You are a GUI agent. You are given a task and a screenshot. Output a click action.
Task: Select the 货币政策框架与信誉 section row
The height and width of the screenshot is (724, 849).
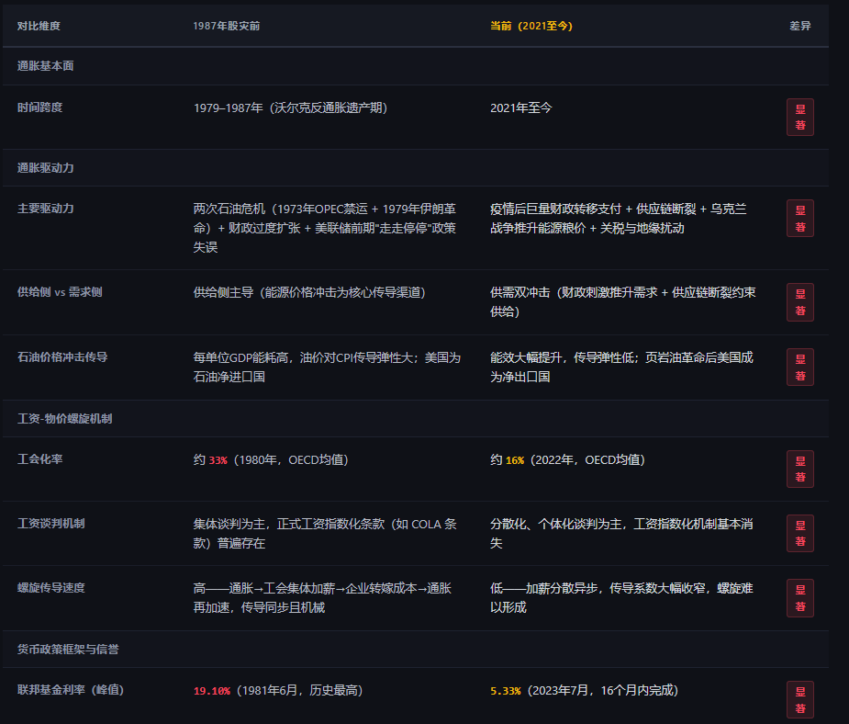tap(416, 650)
